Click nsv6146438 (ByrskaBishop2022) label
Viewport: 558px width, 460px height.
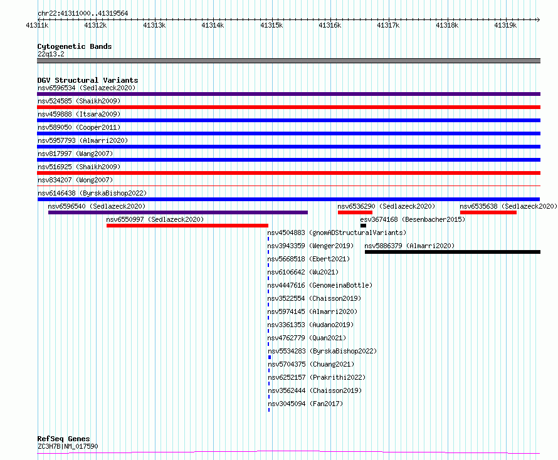[x=92, y=193]
